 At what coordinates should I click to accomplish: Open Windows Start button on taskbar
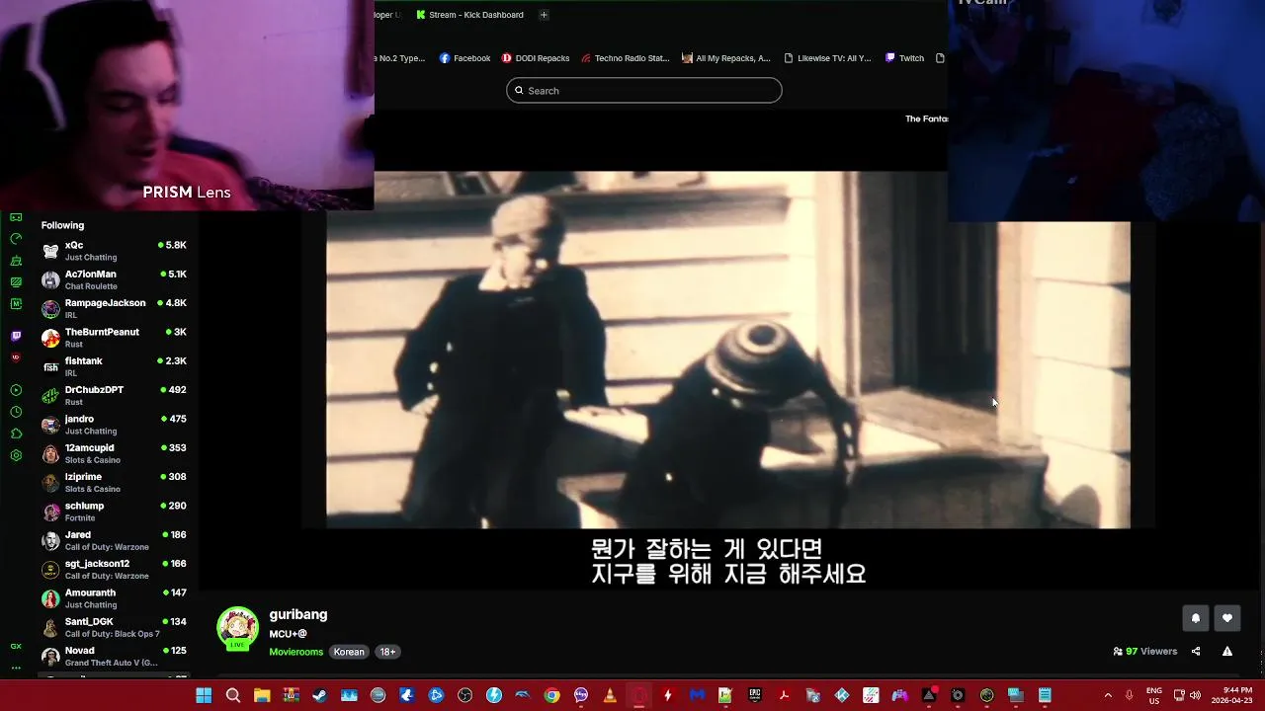click(204, 695)
